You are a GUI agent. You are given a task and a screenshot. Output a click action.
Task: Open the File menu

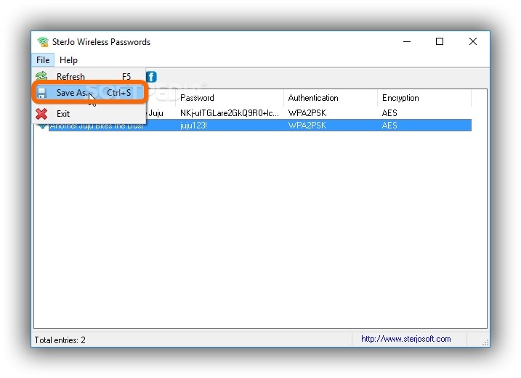click(43, 60)
